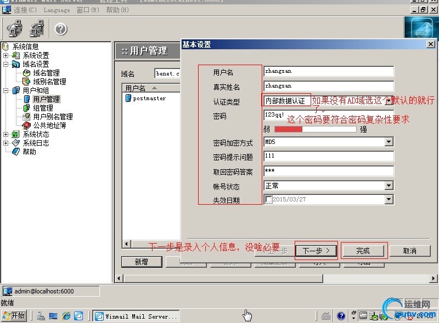Open the 帮助(H) menu

(117, 10)
